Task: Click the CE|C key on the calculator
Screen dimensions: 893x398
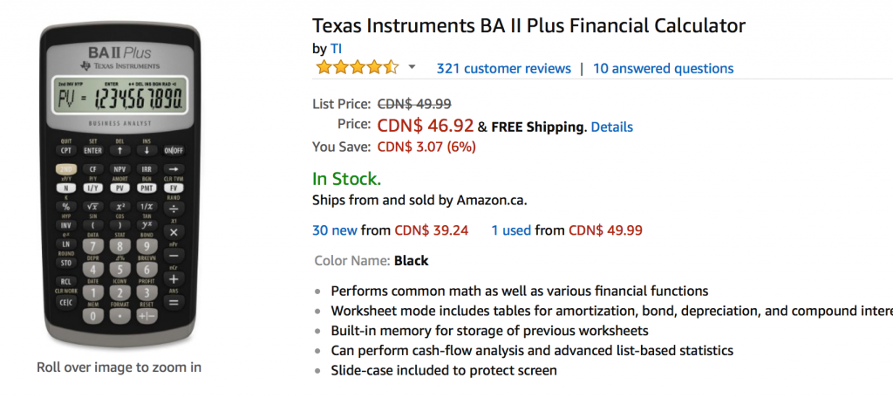Action: coord(66,301)
